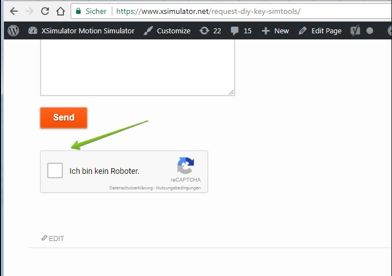The width and height of the screenshot is (392, 276).
Task: Open the Nutzungsbedingungen link
Action: point(178,188)
